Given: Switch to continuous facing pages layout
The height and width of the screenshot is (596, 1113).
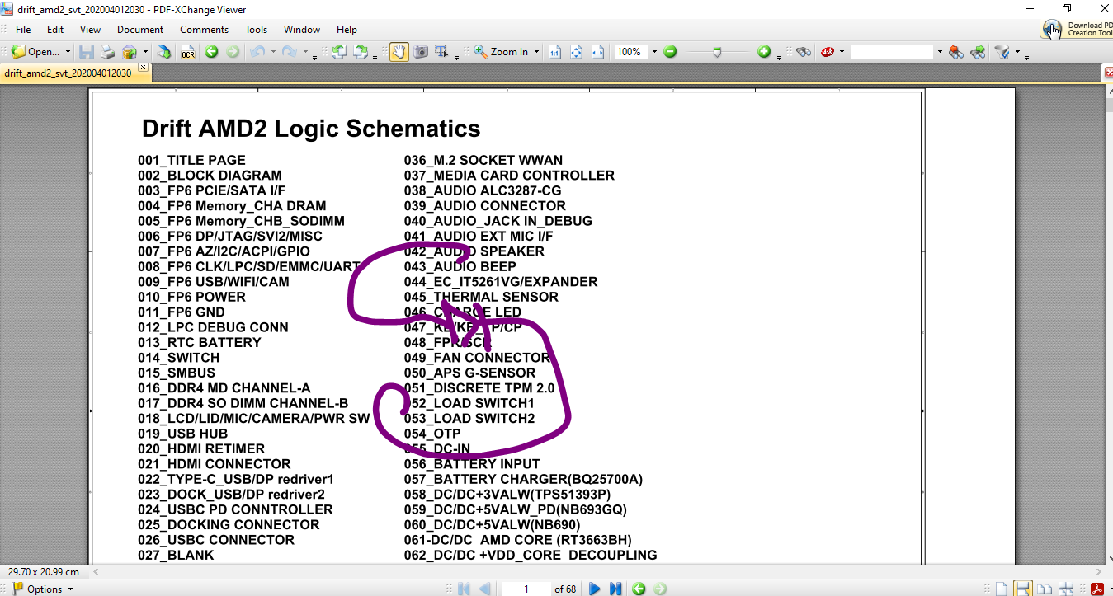Looking at the screenshot, I should point(1066,589).
